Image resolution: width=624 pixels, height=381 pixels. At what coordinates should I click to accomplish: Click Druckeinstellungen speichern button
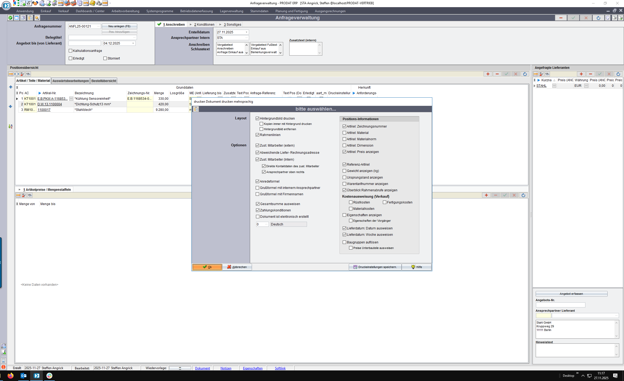[x=375, y=267]
